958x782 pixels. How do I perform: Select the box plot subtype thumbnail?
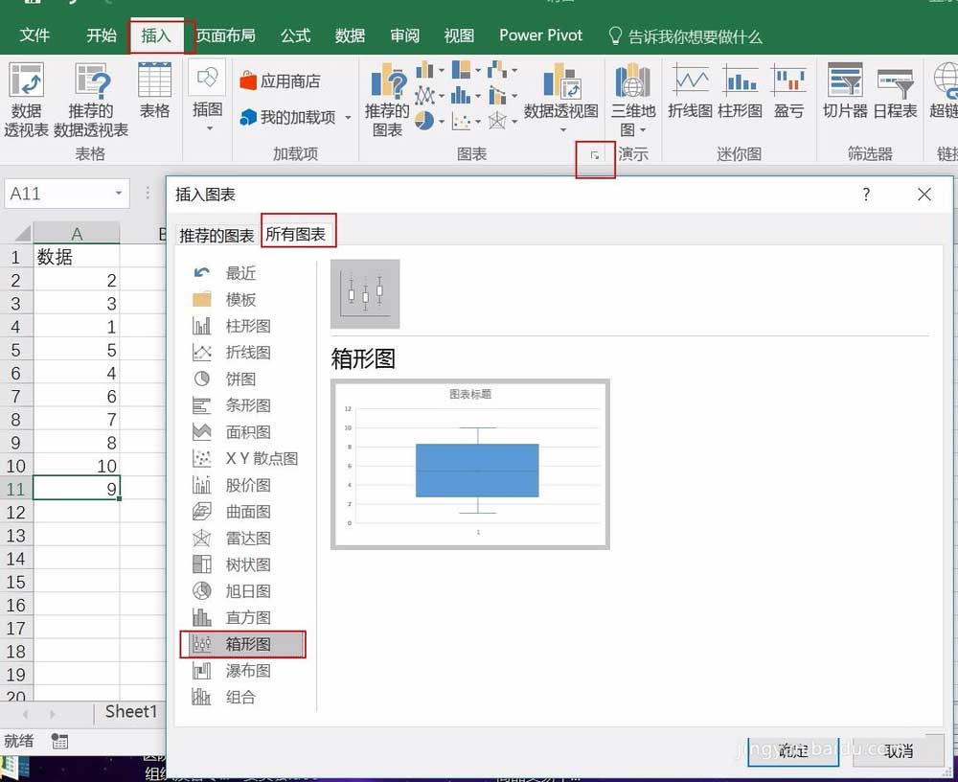[365, 294]
